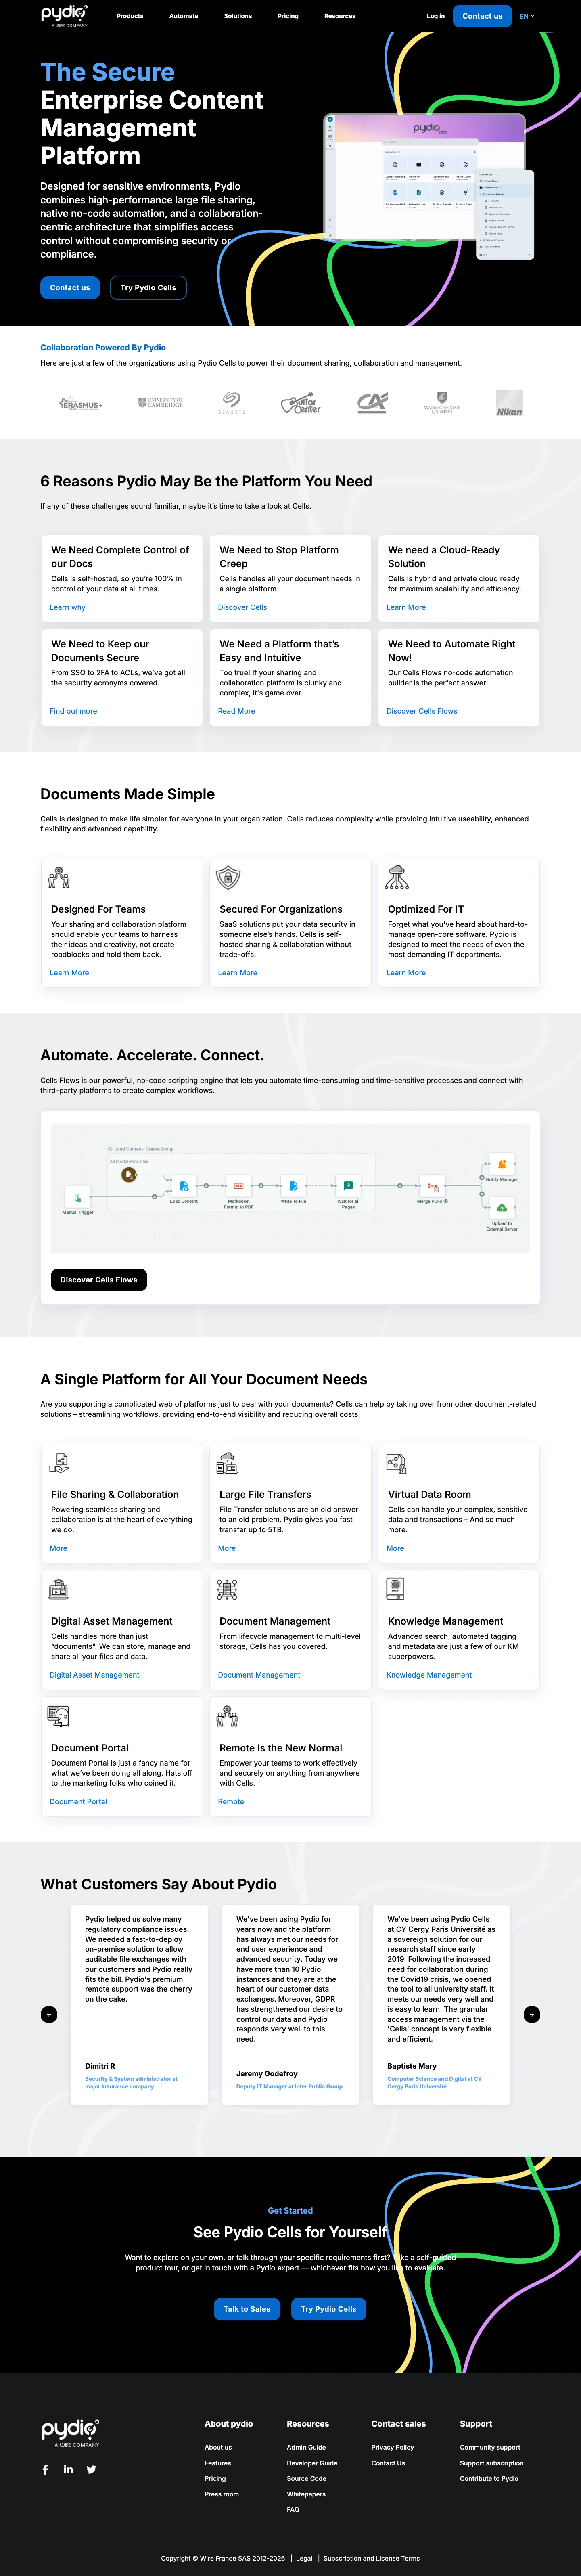Click the Seagate logo

click(x=231, y=403)
